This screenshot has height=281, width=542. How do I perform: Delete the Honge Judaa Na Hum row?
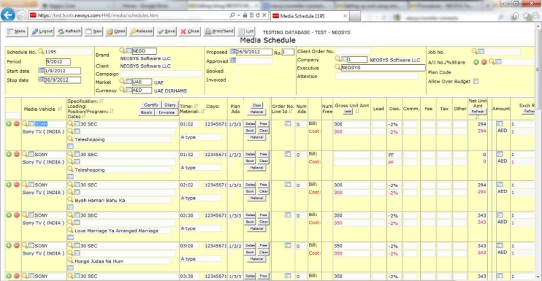pos(16,245)
